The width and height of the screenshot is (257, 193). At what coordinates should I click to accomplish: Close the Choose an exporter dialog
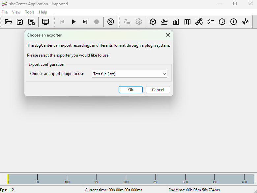pos(168,35)
